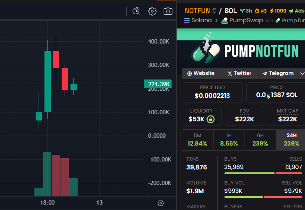Select the 1H timeframe tab
Image resolution: width=305 pixels, height=210 pixels.
pyautogui.click(x=229, y=140)
